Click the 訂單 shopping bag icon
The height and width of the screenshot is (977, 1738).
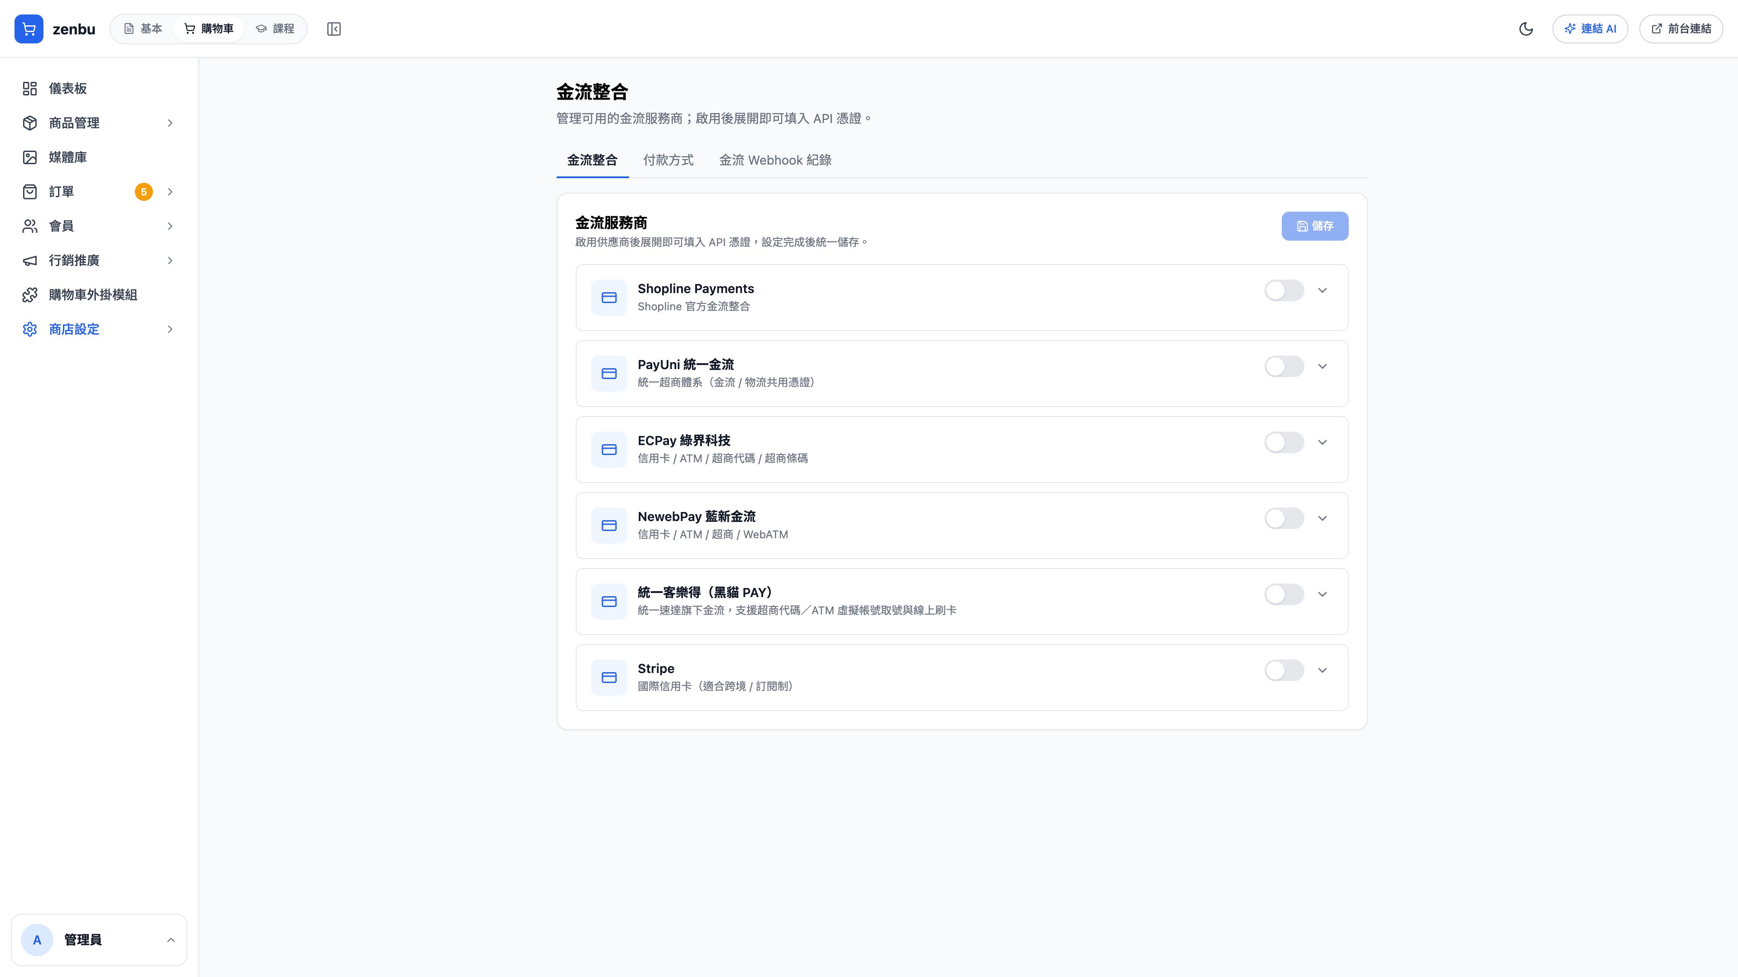point(30,191)
